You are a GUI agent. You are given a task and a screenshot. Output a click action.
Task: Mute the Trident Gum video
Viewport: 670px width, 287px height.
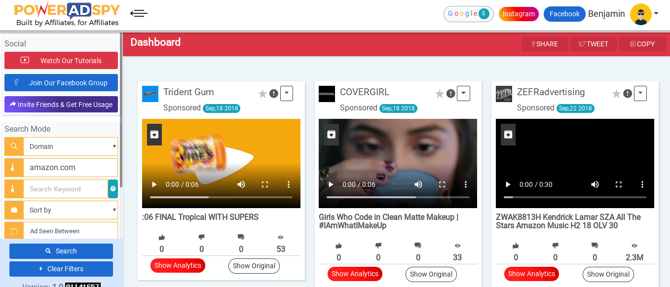(x=241, y=184)
